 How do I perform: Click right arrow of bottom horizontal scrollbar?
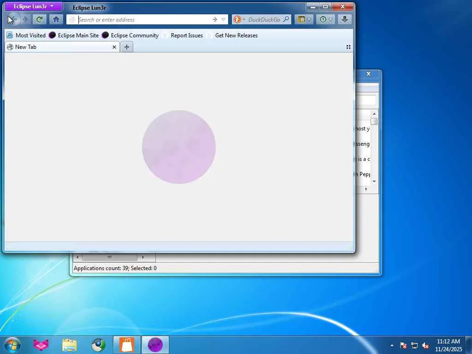(x=143, y=257)
